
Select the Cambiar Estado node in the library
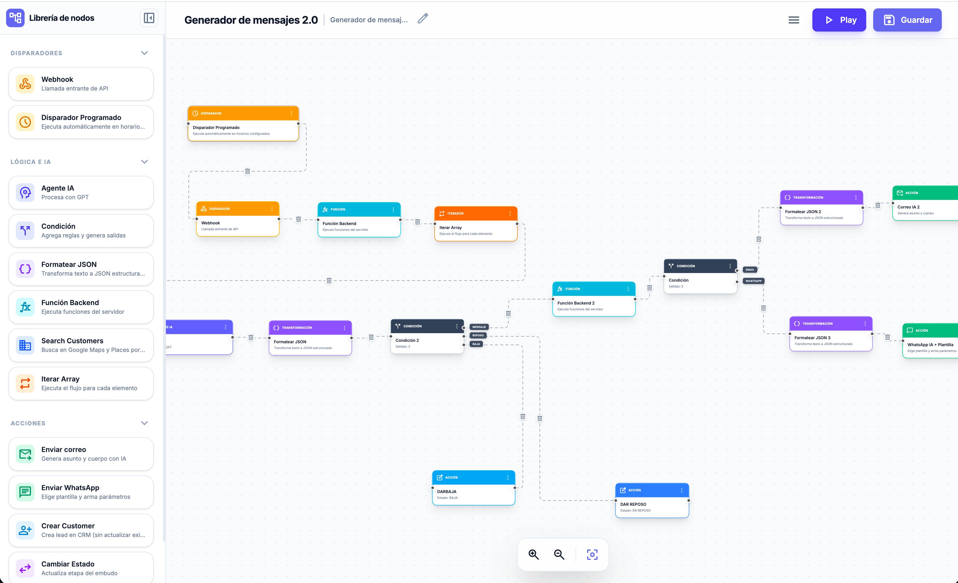[80, 567]
